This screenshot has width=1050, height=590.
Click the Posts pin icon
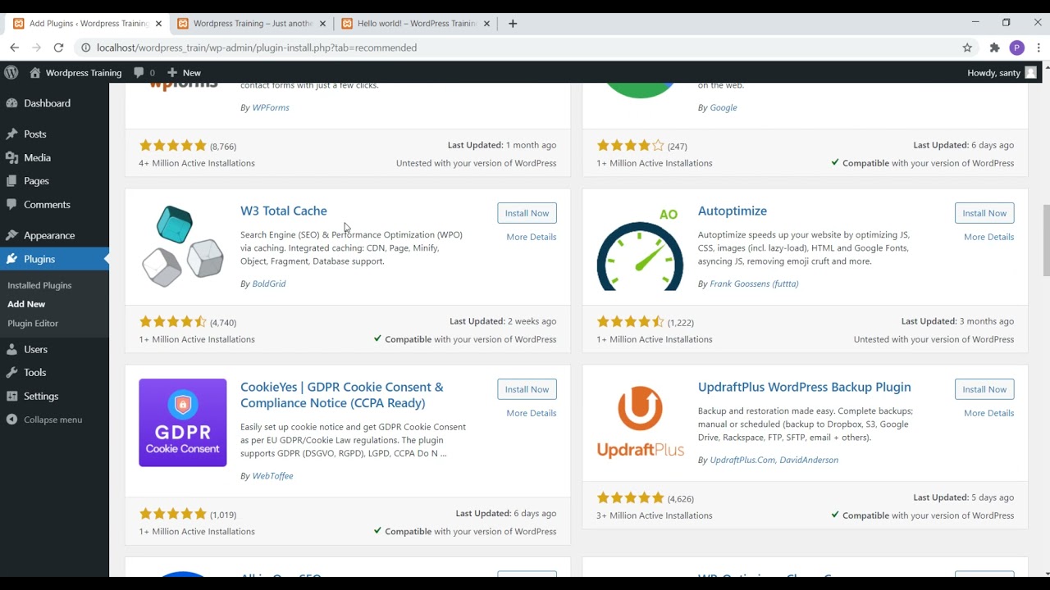(11, 134)
